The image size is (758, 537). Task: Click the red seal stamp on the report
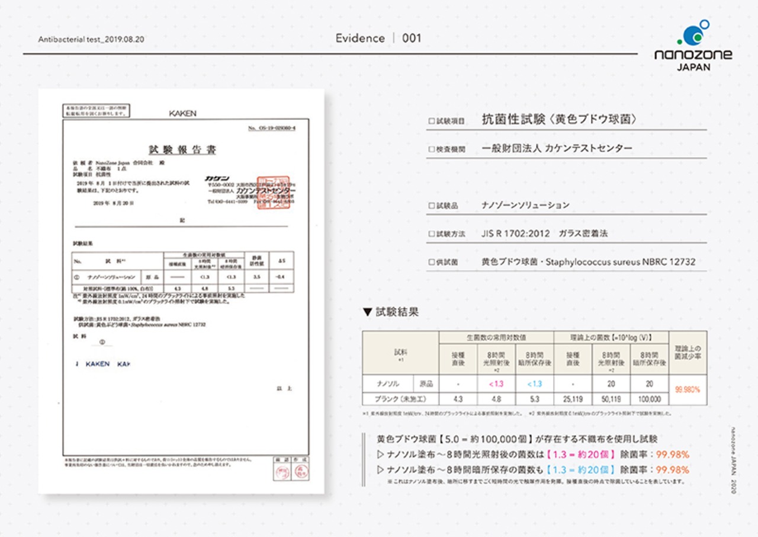(273, 191)
